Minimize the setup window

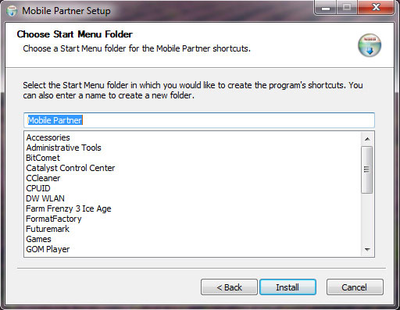pyautogui.click(x=326, y=8)
